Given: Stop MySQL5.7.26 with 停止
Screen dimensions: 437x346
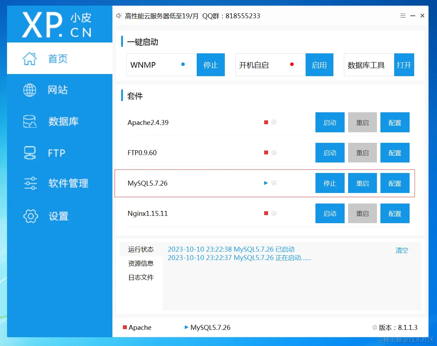Looking at the screenshot, I should pyautogui.click(x=330, y=183).
